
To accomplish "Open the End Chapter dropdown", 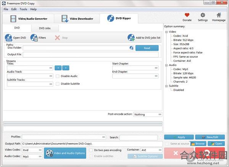I will (135, 76).
